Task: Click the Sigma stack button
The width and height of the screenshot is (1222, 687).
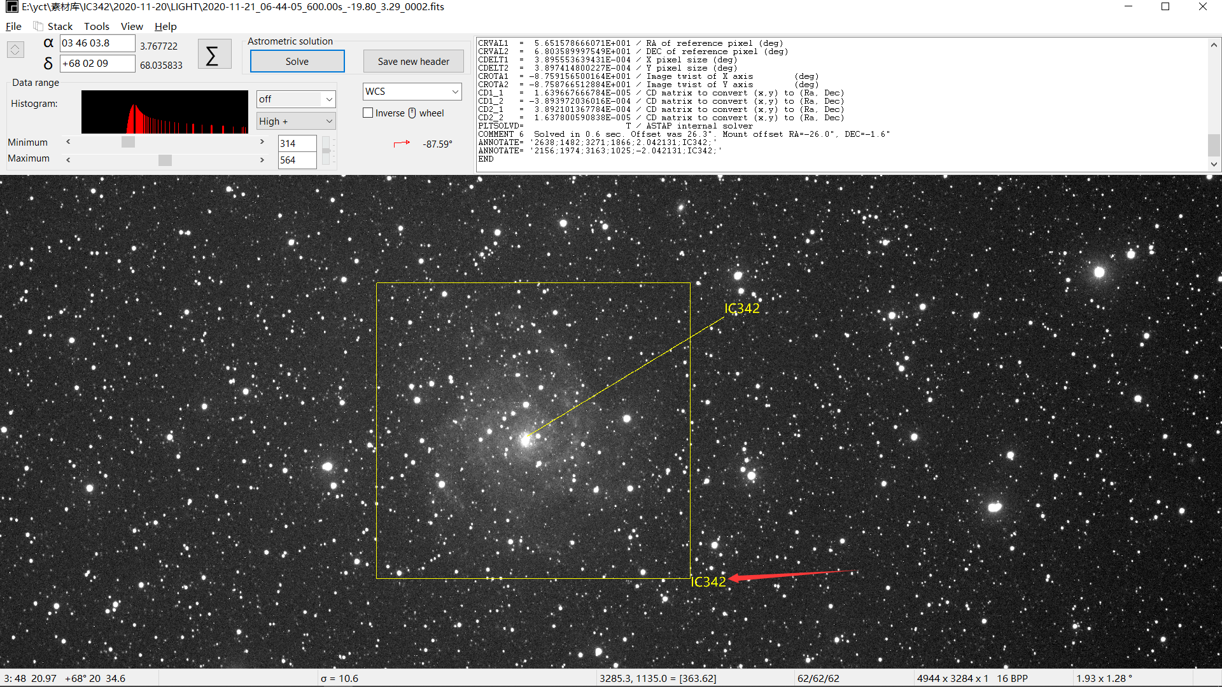Action: pyautogui.click(x=214, y=55)
